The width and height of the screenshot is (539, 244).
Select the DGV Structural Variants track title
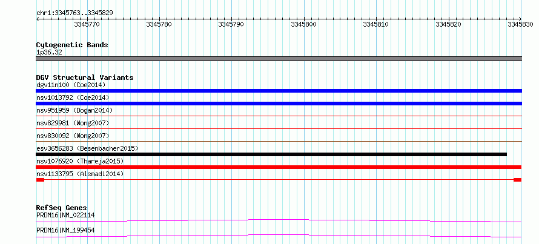[x=85, y=77]
